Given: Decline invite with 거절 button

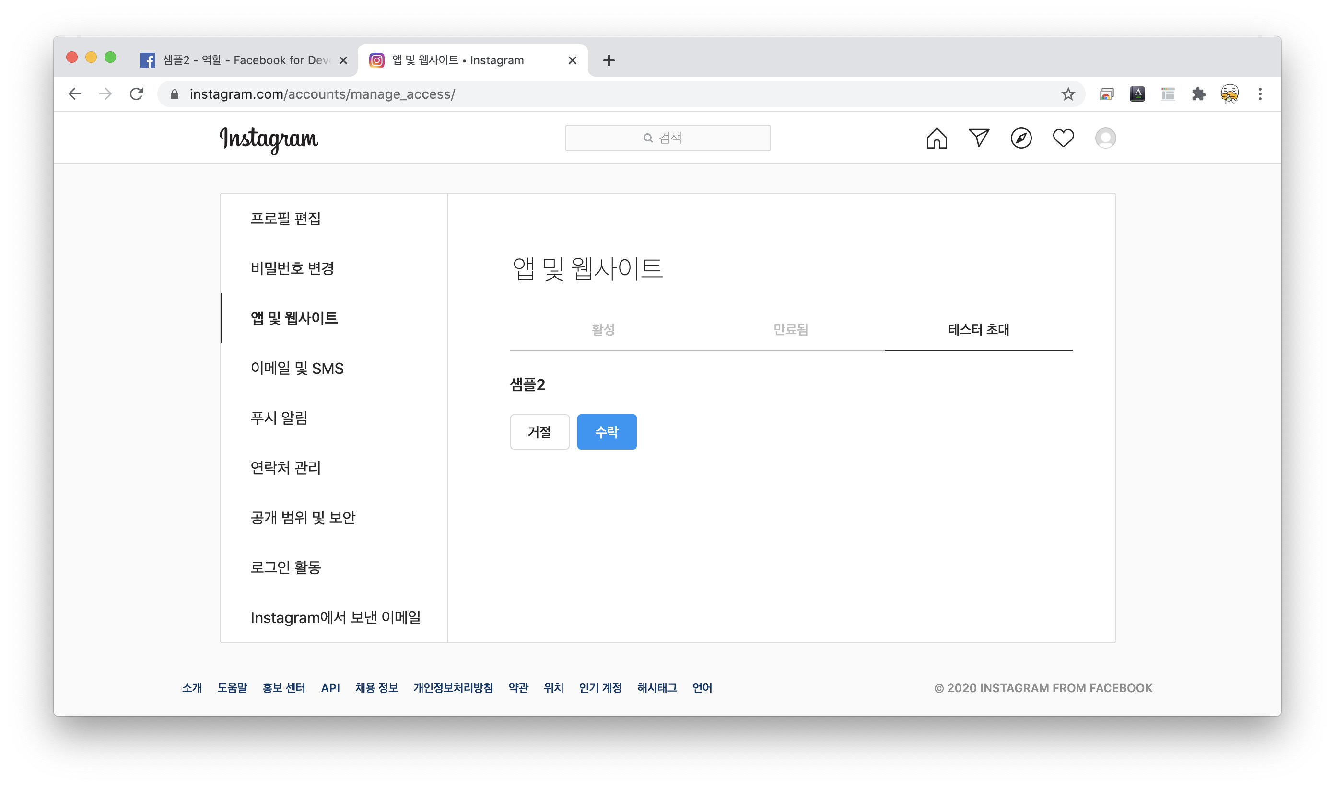Looking at the screenshot, I should (x=539, y=432).
